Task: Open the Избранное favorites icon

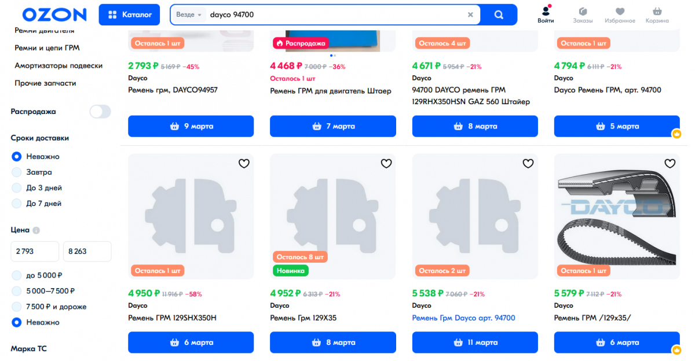Action: point(620,14)
